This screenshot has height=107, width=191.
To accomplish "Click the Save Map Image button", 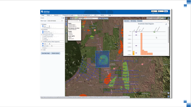I will [x=46, y=53].
